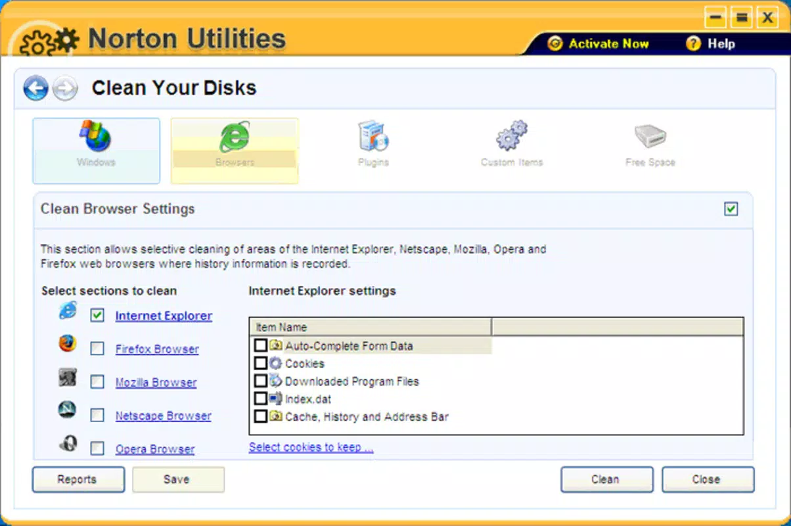Click the Norton Utilities gear logo
The height and width of the screenshot is (526, 791).
49,42
